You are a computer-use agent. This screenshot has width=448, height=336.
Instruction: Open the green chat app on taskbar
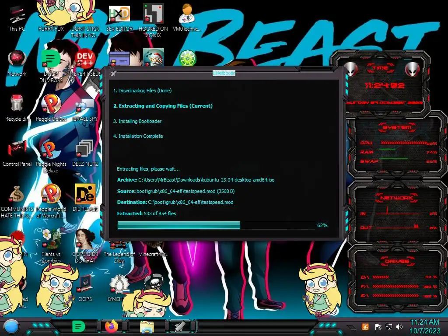pyautogui.click(x=78, y=326)
